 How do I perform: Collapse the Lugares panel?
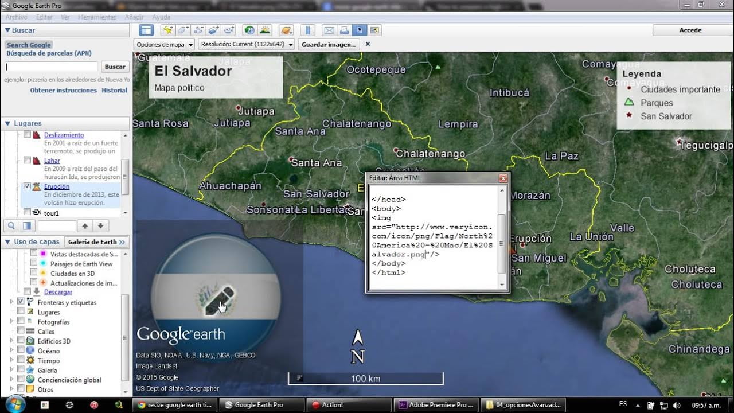tap(7, 123)
